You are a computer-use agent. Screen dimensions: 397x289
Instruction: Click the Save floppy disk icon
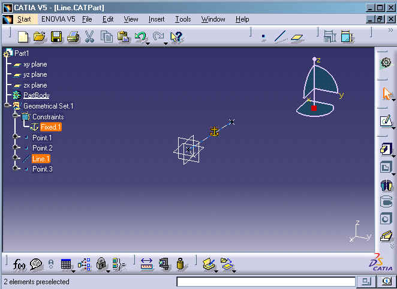56,37
